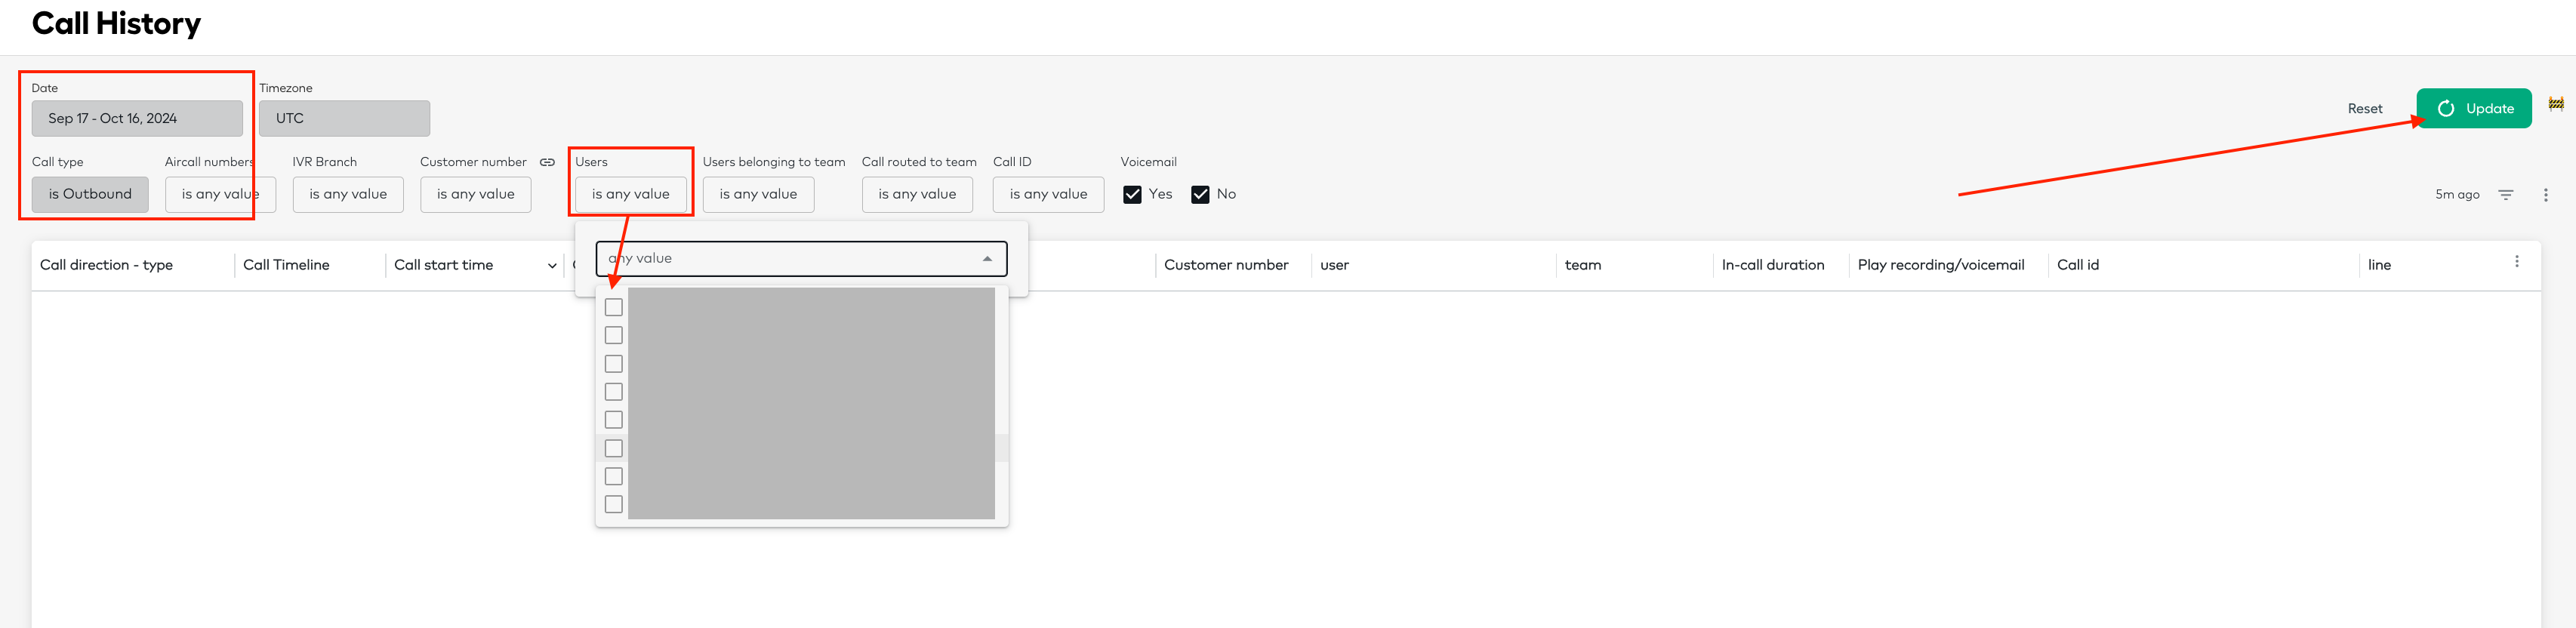Open the Customer number filter value

click(476, 194)
